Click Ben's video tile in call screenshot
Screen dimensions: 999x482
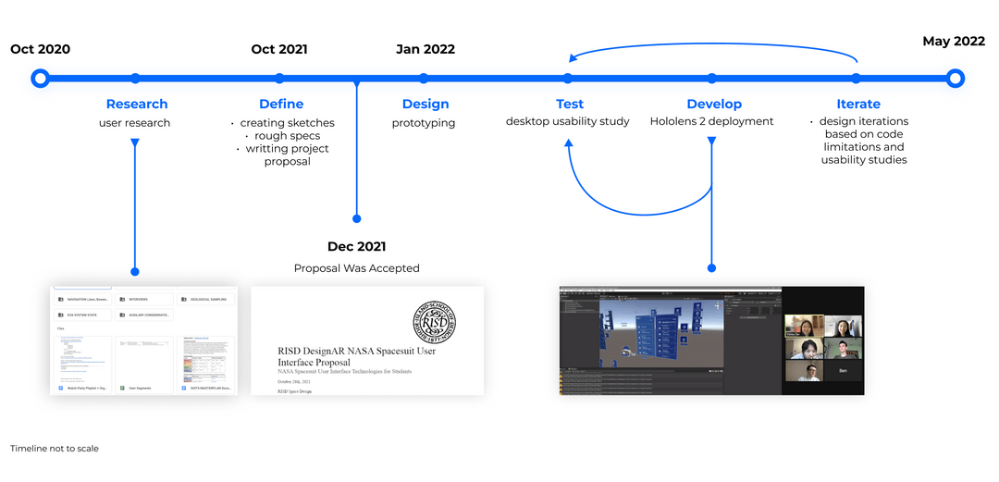843,370
